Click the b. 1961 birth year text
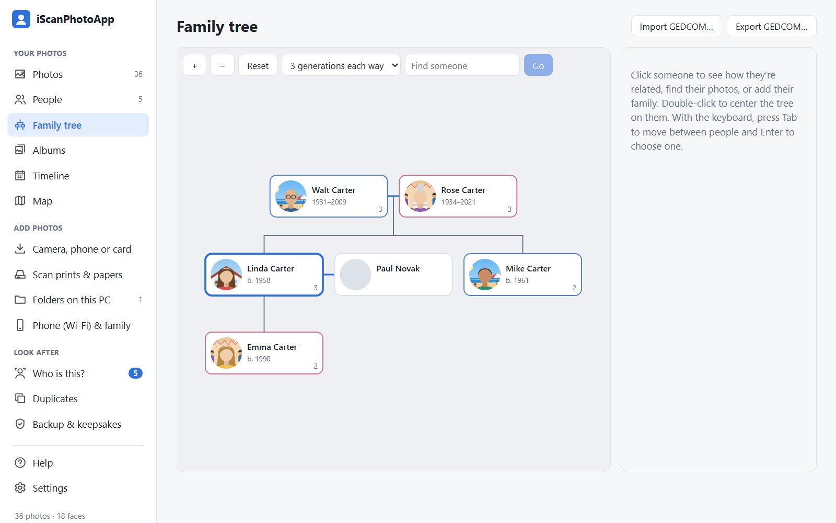836x523 pixels. (517, 280)
